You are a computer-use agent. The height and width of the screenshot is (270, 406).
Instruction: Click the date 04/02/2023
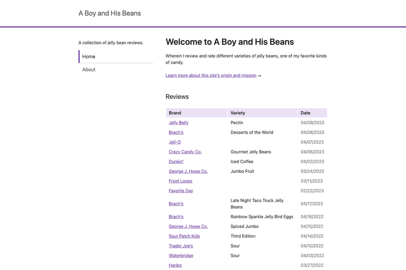[x=312, y=162]
